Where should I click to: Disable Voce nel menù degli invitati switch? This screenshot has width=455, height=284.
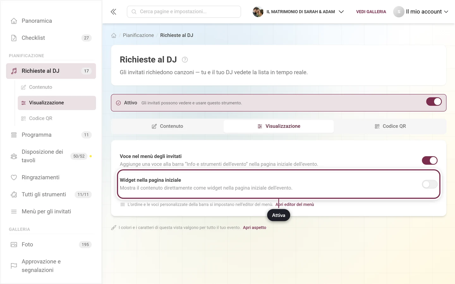[x=430, y=160]
